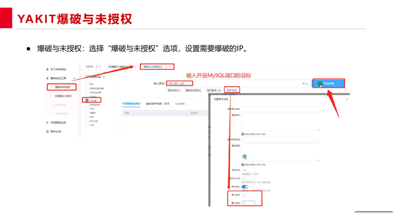Toggle default dictionary checkbox under 爆破密码
The image size is (394, 221).
pos(243,165)
